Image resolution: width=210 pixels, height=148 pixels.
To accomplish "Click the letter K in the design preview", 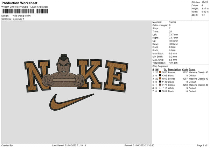I will pyautogui.click(x=90, y=74).
